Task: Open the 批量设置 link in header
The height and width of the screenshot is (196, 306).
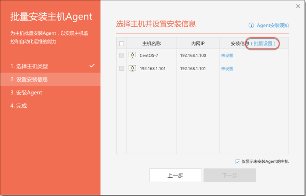Action: pyautogui.click(x=263, y=44)
